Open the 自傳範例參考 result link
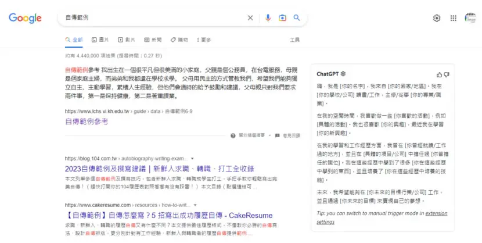 87,121
